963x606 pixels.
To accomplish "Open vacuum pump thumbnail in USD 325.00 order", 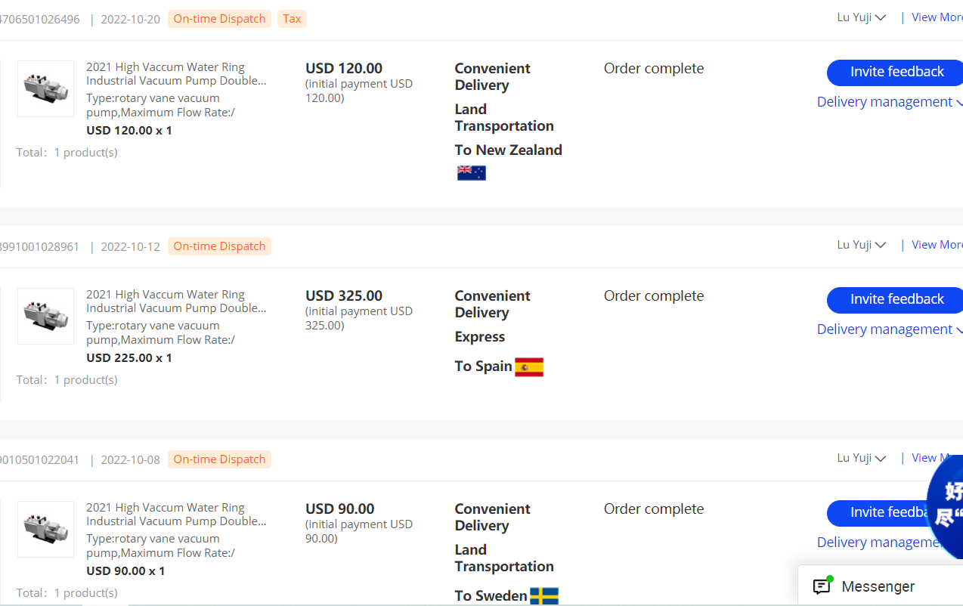I will click(45, 316).
